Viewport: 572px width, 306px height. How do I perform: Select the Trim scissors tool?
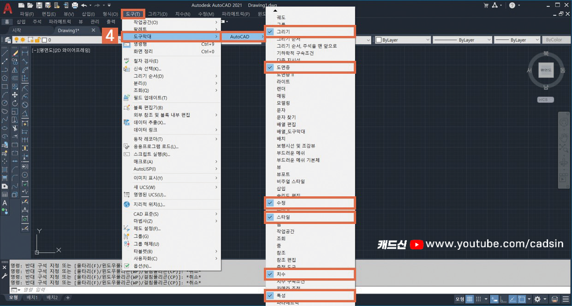15,128
